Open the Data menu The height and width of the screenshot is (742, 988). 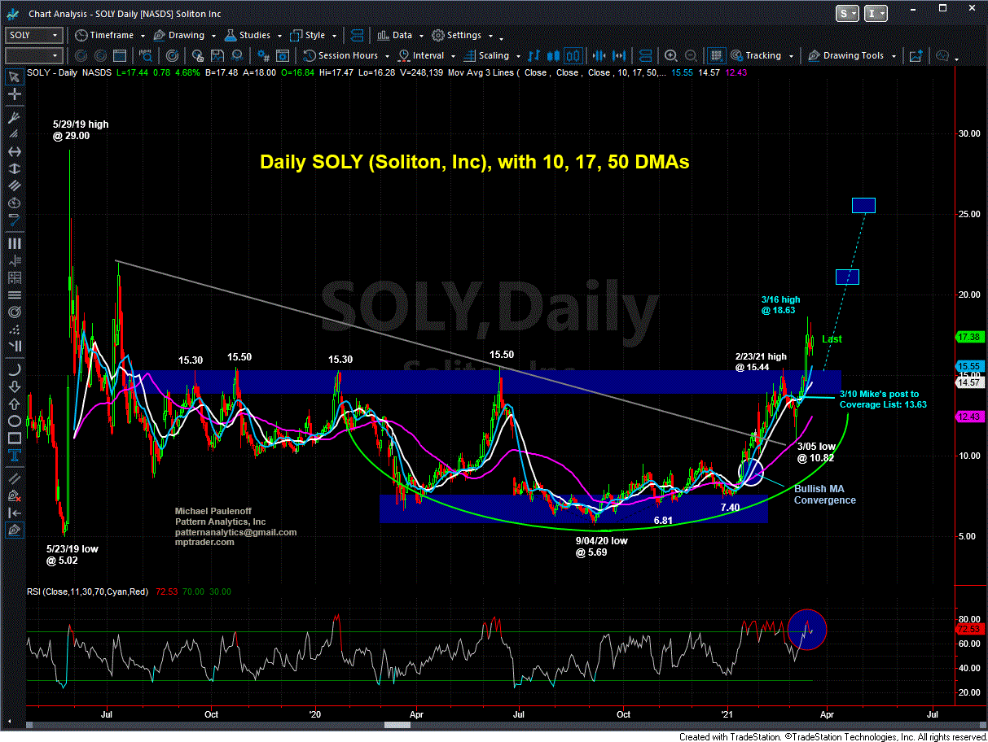[394, 35]
